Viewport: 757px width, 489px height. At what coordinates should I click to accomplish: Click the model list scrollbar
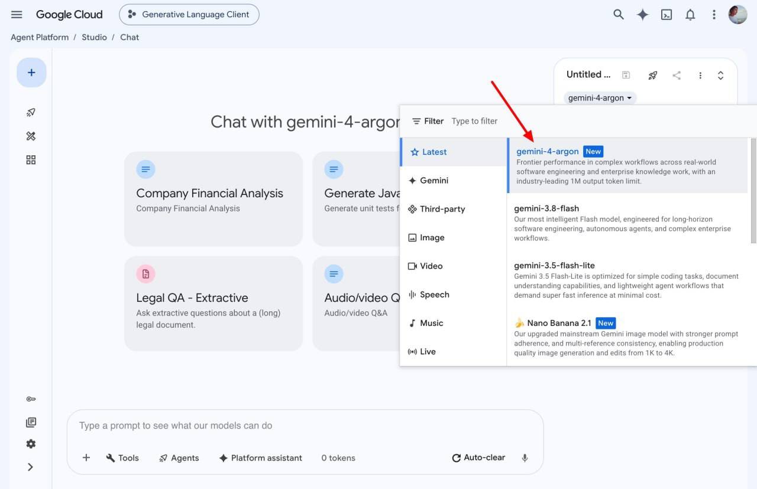(x=753, y=190)
